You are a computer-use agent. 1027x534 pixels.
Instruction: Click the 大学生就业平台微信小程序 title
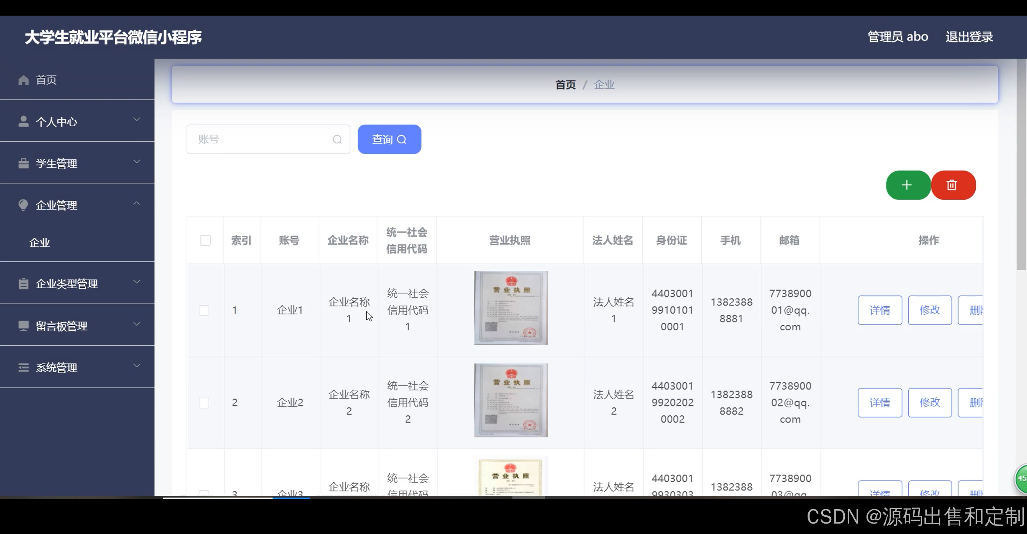(x=113, y=37)
